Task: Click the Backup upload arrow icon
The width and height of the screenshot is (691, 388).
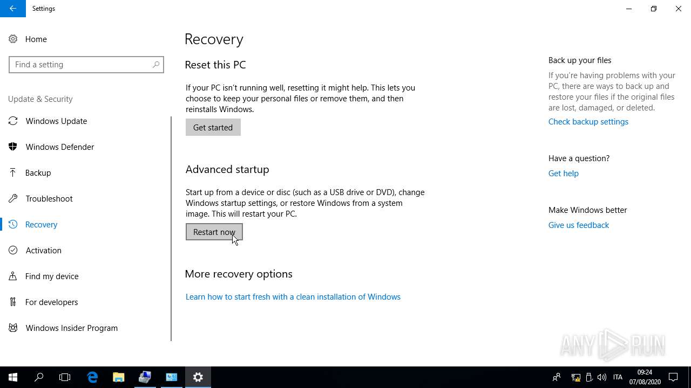Action: click(x=13, y=172)
